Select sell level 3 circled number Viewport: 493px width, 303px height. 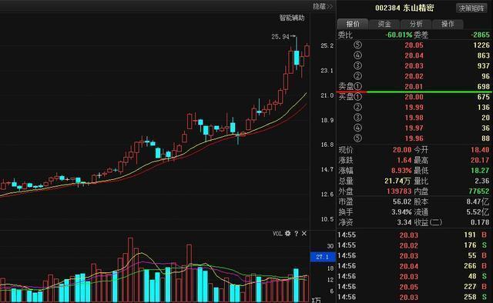[x=357, y=65]
